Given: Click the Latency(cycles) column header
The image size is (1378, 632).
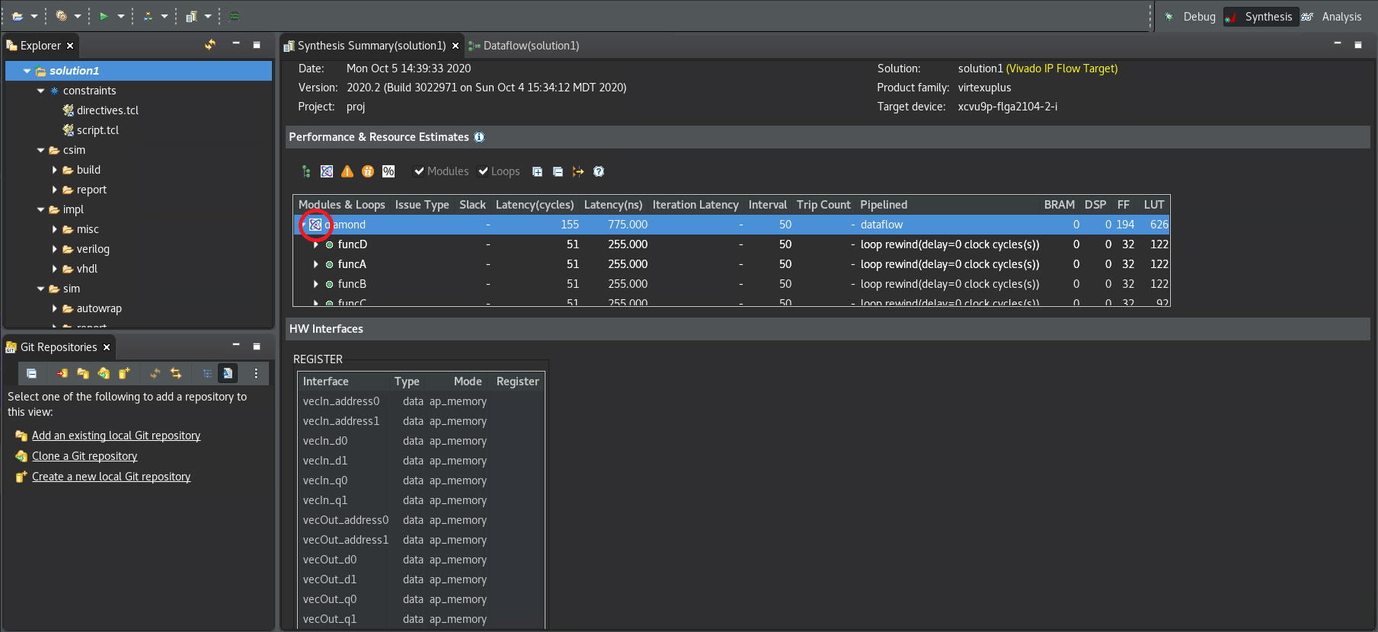Looking at the screenshot, I should click(x=535, y=205).
